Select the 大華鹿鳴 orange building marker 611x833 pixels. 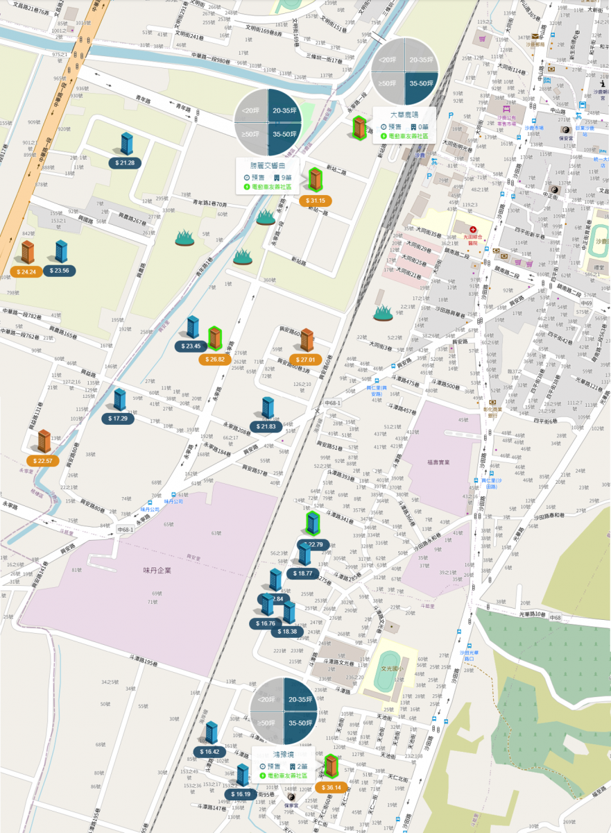point(359,128)
